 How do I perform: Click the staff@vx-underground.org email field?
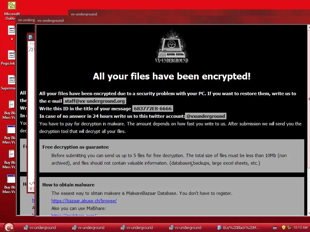pos(95,101)
